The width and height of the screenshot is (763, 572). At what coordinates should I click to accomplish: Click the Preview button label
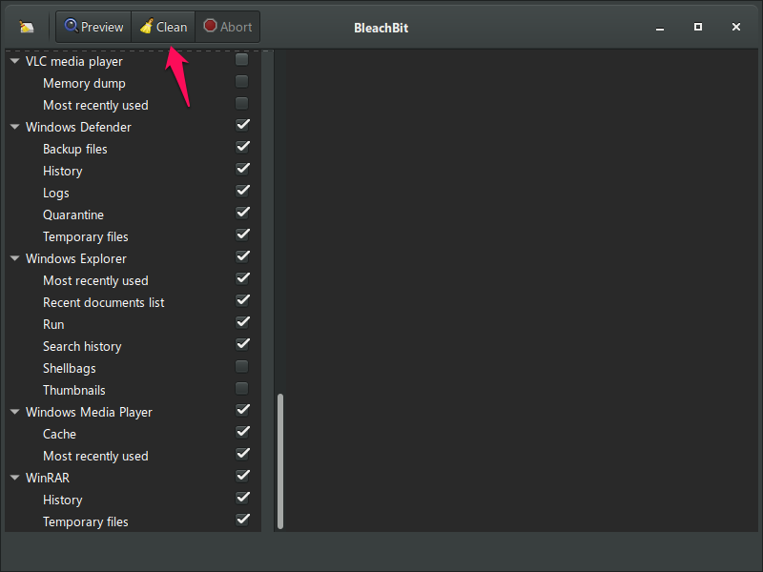click(102, 28)
